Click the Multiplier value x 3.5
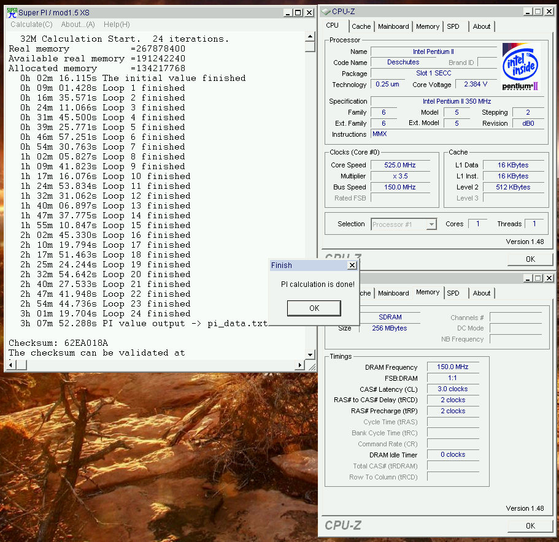Image resolution: width=559 pixels, height=542 pixels. [x=399, y=177]
